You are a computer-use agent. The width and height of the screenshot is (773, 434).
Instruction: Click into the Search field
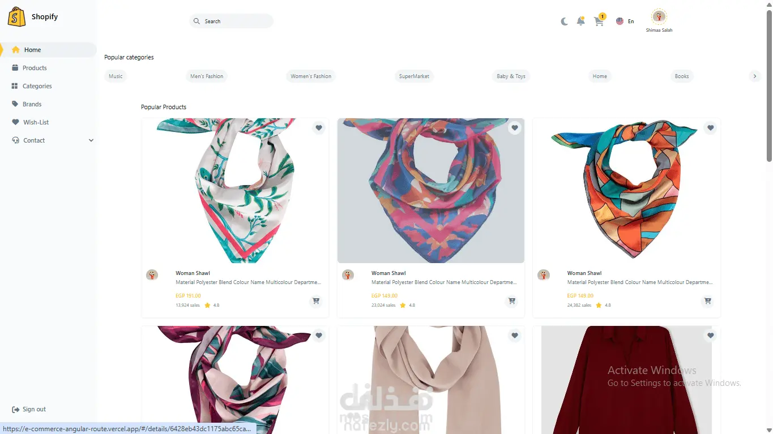(x=231, y=21)
